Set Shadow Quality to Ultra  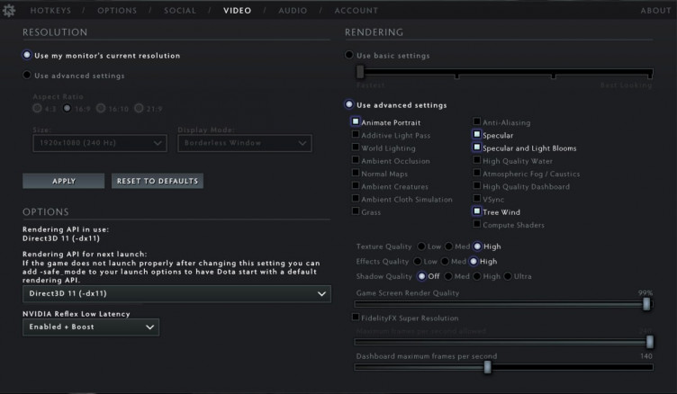[509, 276]
